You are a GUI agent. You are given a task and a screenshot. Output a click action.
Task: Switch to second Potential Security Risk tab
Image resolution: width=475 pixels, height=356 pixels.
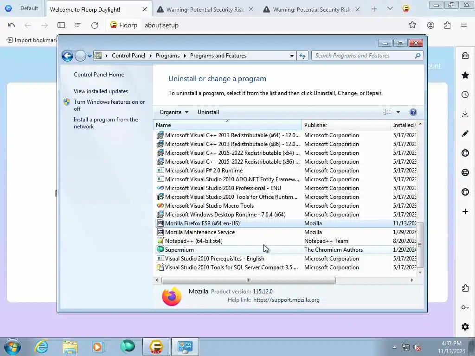(x=312, y=9)
